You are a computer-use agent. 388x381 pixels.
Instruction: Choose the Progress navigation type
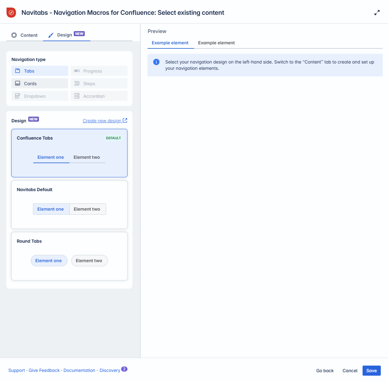[x=99, y=71]
